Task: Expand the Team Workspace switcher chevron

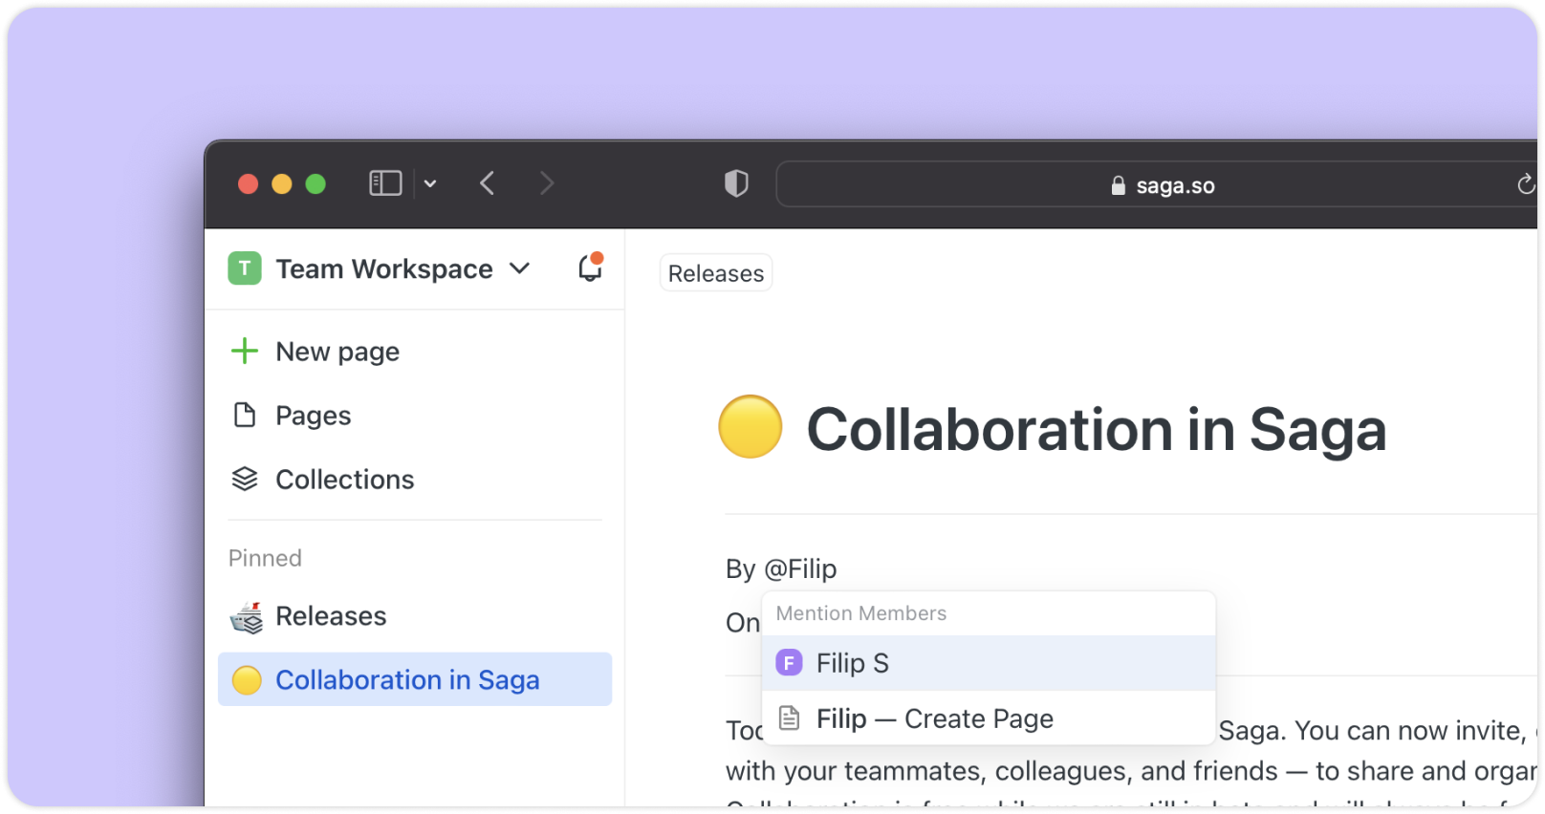Action: (520, 268)
